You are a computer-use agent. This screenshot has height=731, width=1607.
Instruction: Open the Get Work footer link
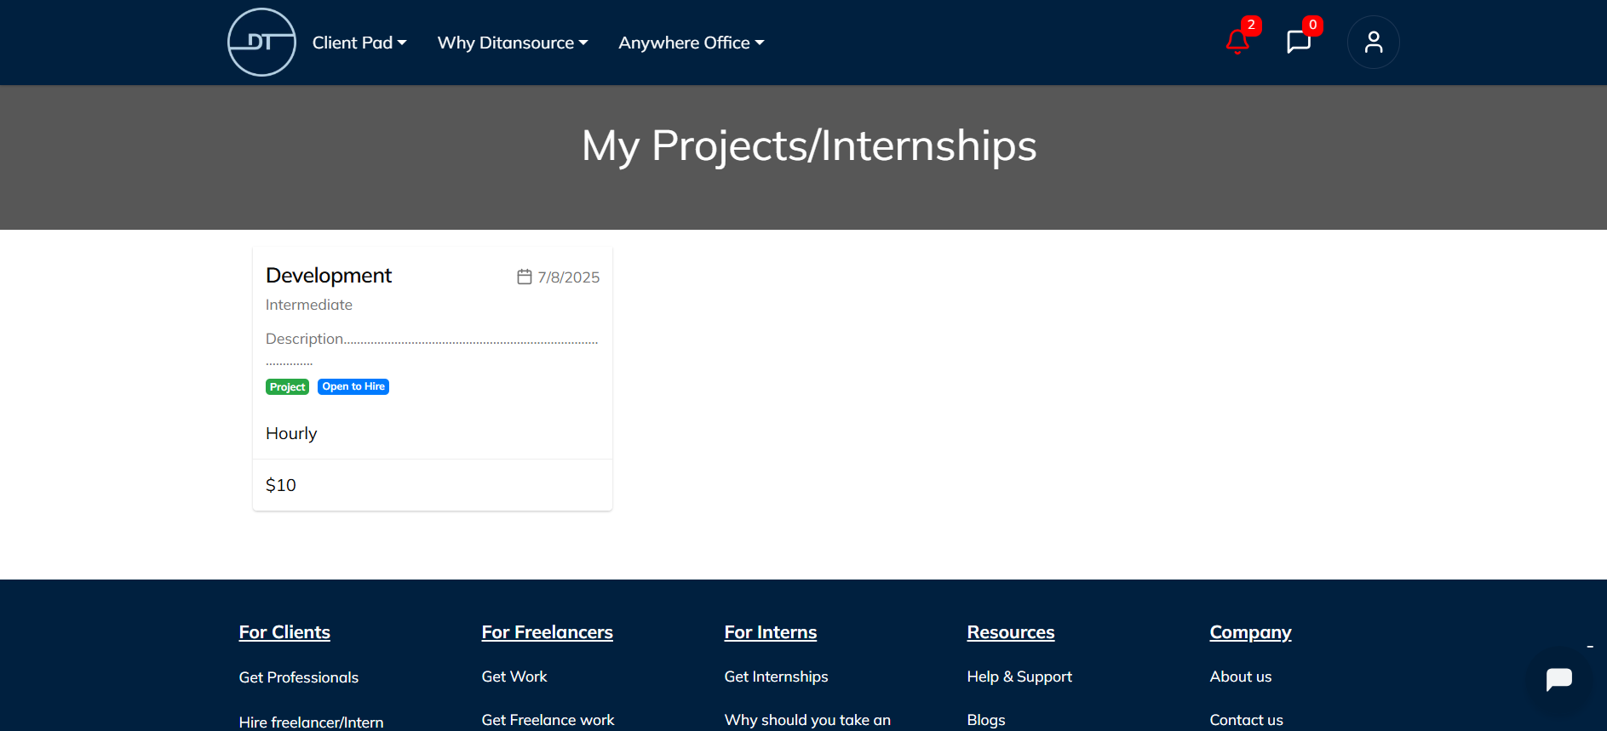(514, 677)
